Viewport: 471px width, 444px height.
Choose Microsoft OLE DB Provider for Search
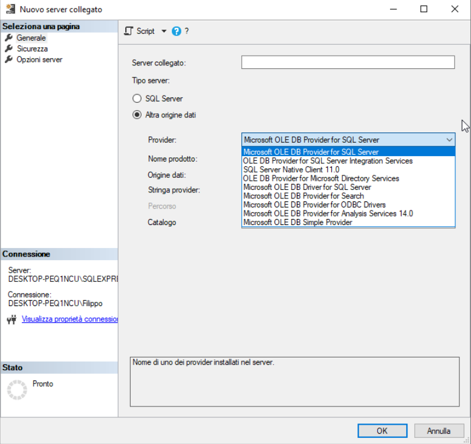pos(348,196)
